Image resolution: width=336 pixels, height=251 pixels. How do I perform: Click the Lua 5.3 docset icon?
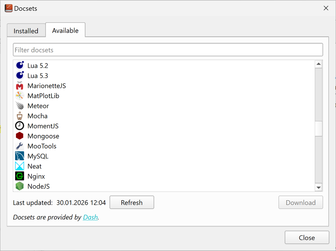click(20, 75)
